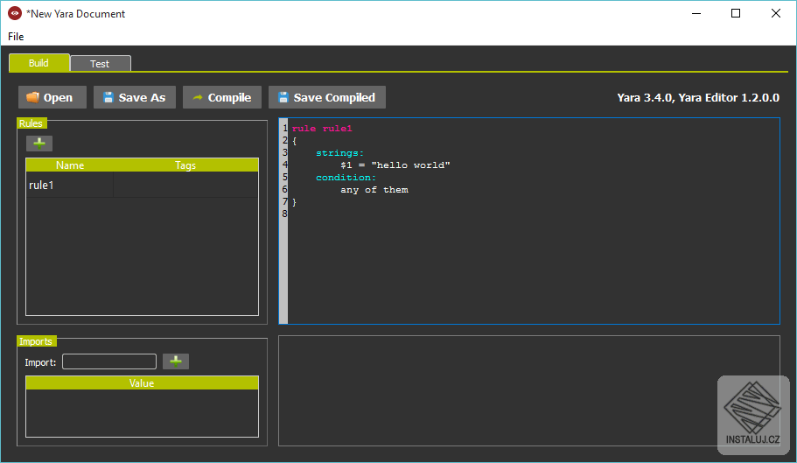This screenshot has width=797, height=463.
Task: Click the Tags column header
Action: point(185,165)
